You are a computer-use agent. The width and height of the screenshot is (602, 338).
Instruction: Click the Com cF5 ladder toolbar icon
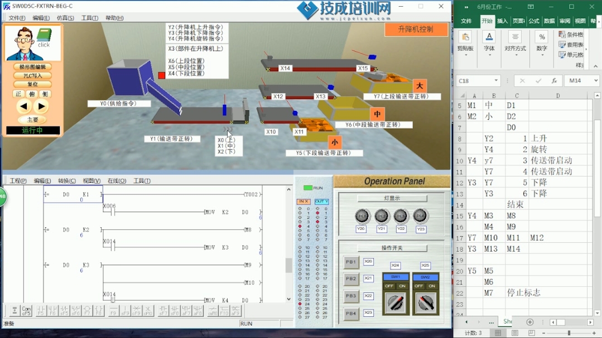click(26, 311)
